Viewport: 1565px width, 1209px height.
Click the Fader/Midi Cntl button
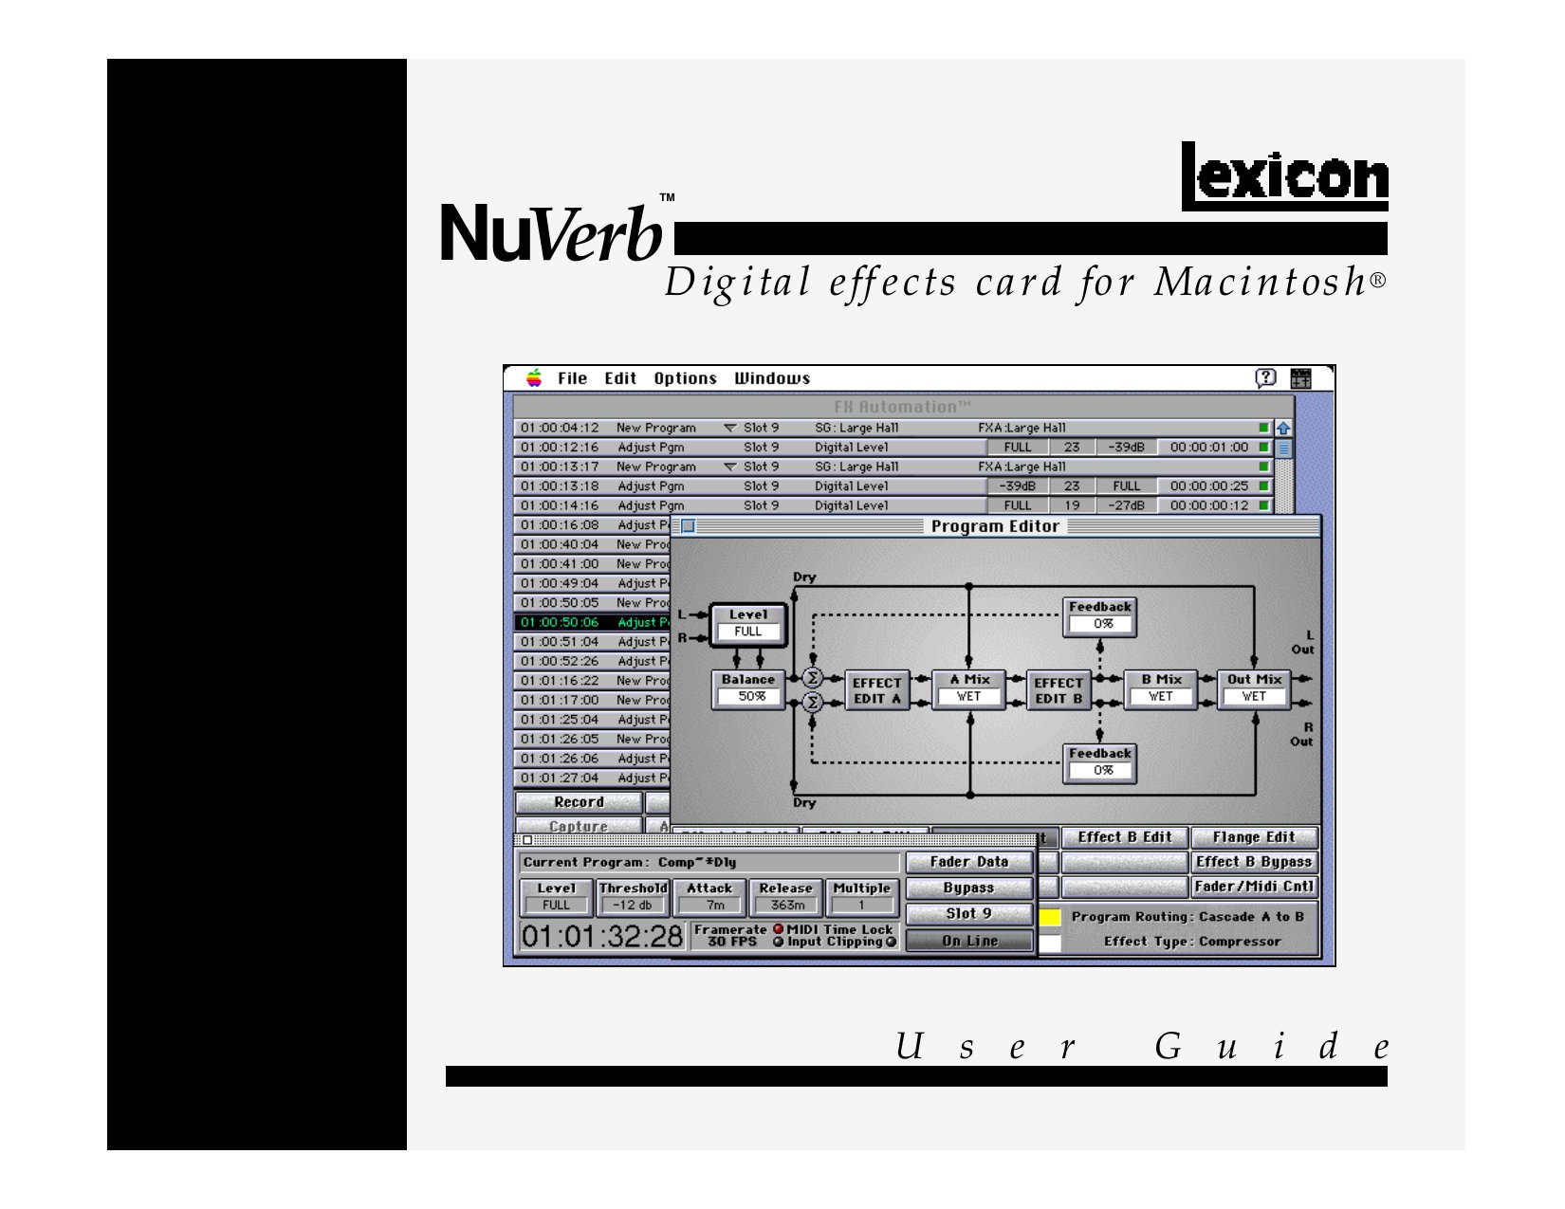(x=1254, y=887)
